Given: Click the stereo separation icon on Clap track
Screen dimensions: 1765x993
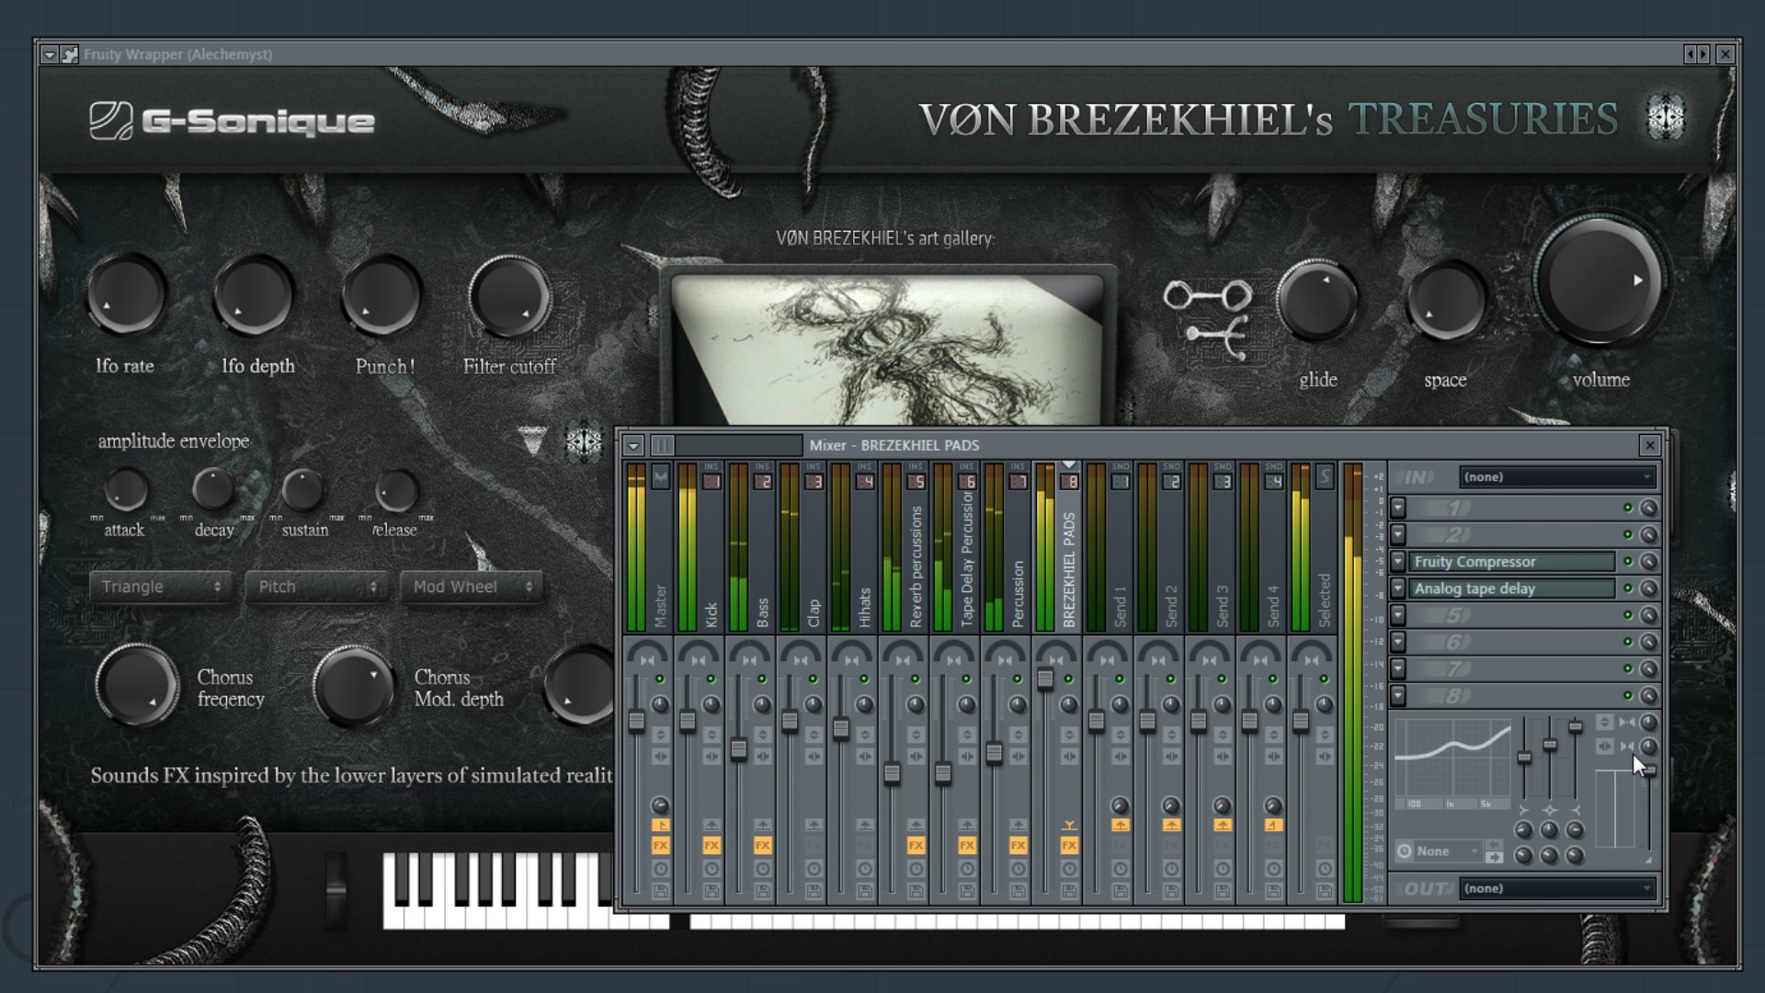Looking at the screenshot, I should pyautogui.click(x=801, y=658).
